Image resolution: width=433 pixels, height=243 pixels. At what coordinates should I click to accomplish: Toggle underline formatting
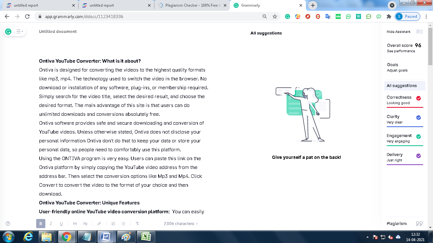point(61,223)
